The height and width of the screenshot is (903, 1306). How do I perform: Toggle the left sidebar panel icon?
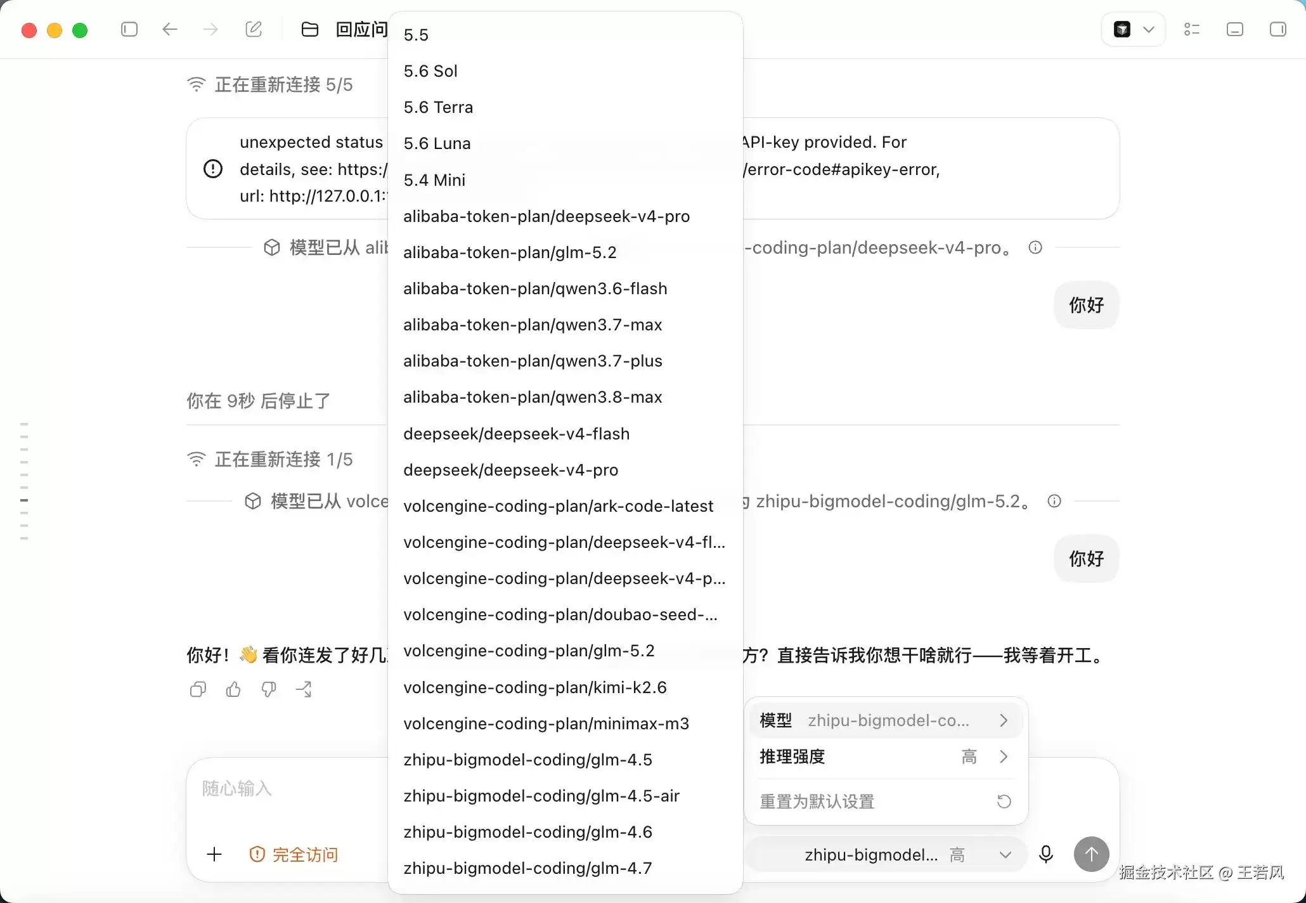pos(129,29)
